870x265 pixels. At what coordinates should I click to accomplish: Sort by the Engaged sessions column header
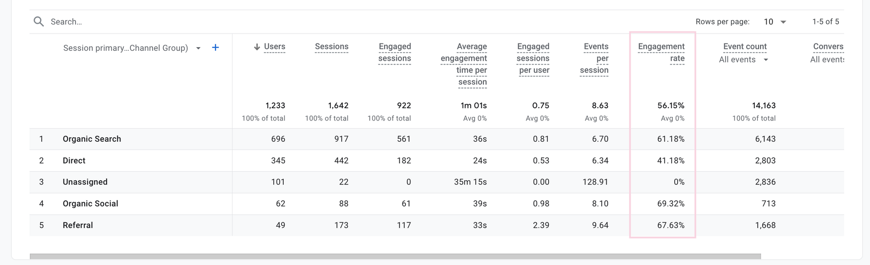coord(395,53)
